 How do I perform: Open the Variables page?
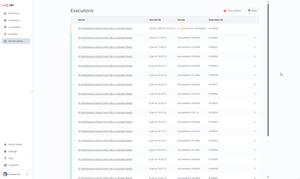tap(13, 34)
